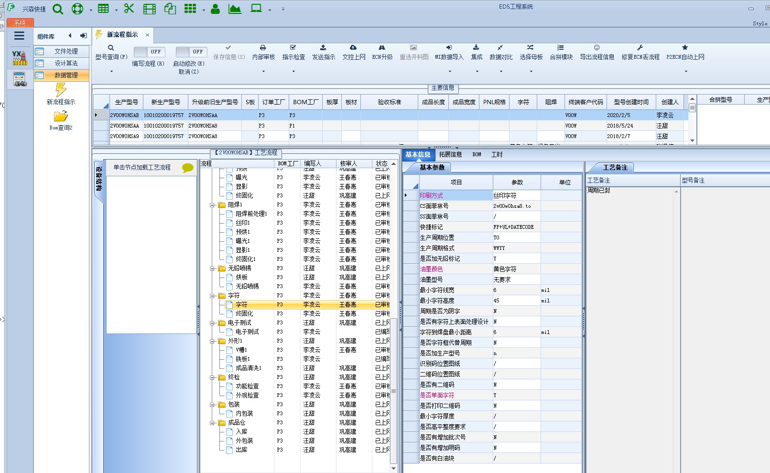
Task: Switch to the 工时 tab
Action: tap(497, 154)
